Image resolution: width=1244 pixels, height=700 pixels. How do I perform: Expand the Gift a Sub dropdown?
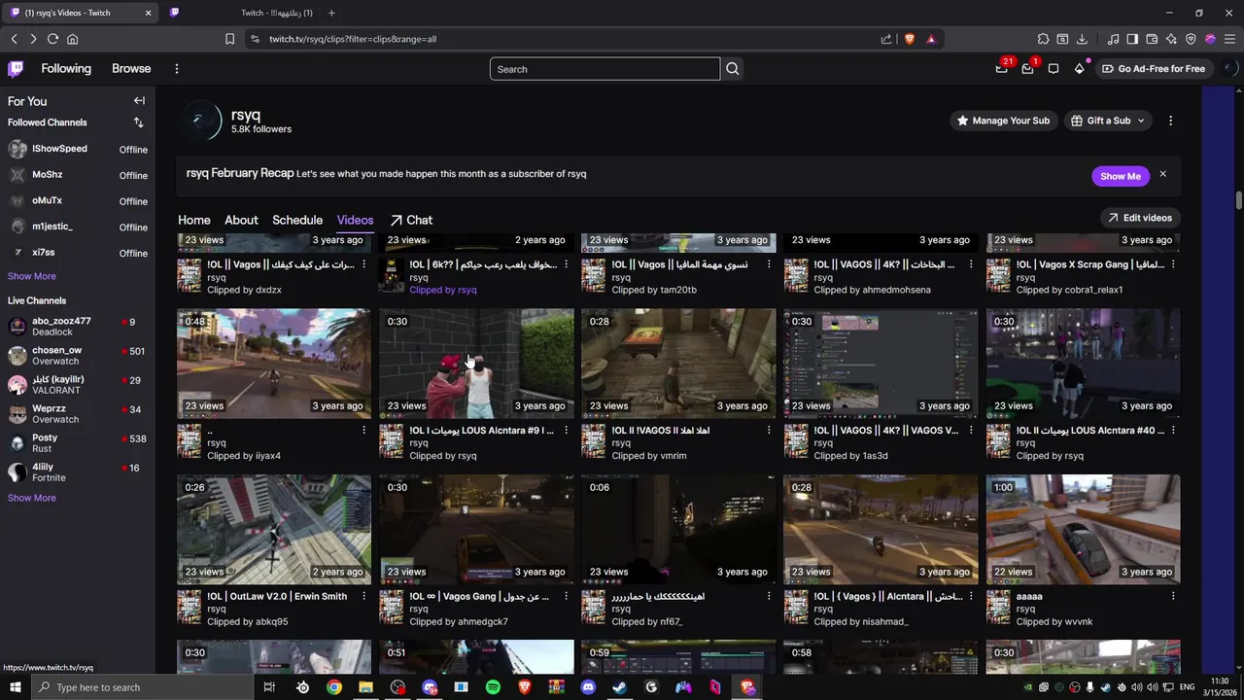(1108, 121)
